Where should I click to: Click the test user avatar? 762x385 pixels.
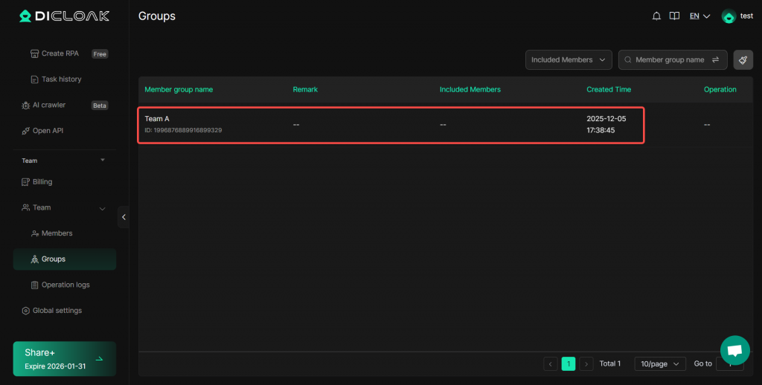click(x=729, y=16)
